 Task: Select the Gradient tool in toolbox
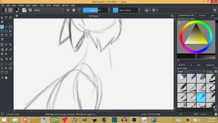pyautogui.click(x=2, y=50)
